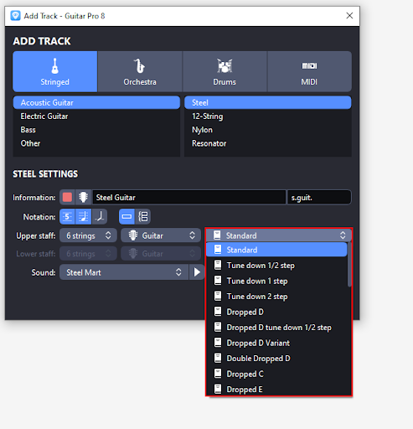Select Resonator guitar subtype

(268, 143)
